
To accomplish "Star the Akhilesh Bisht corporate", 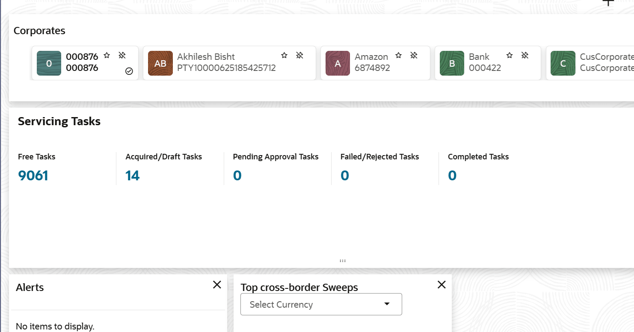I will (x=284, y=55).
